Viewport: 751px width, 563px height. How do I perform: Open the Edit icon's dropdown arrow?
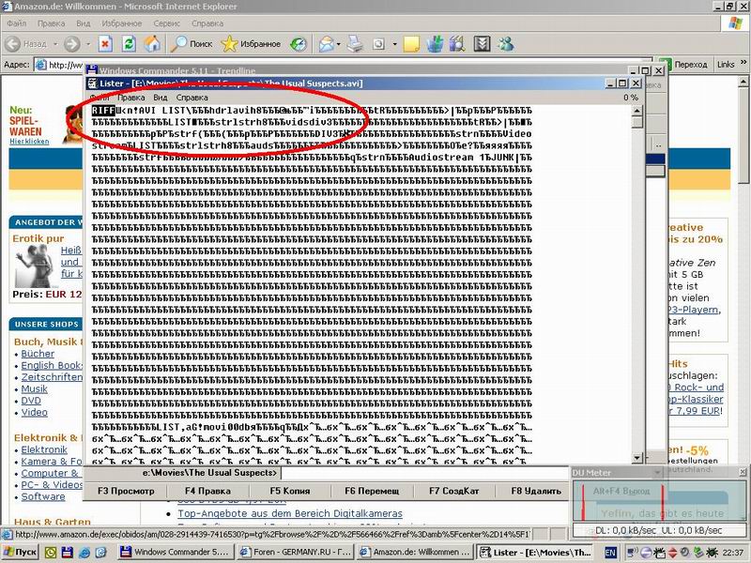(x=394, y=44)
